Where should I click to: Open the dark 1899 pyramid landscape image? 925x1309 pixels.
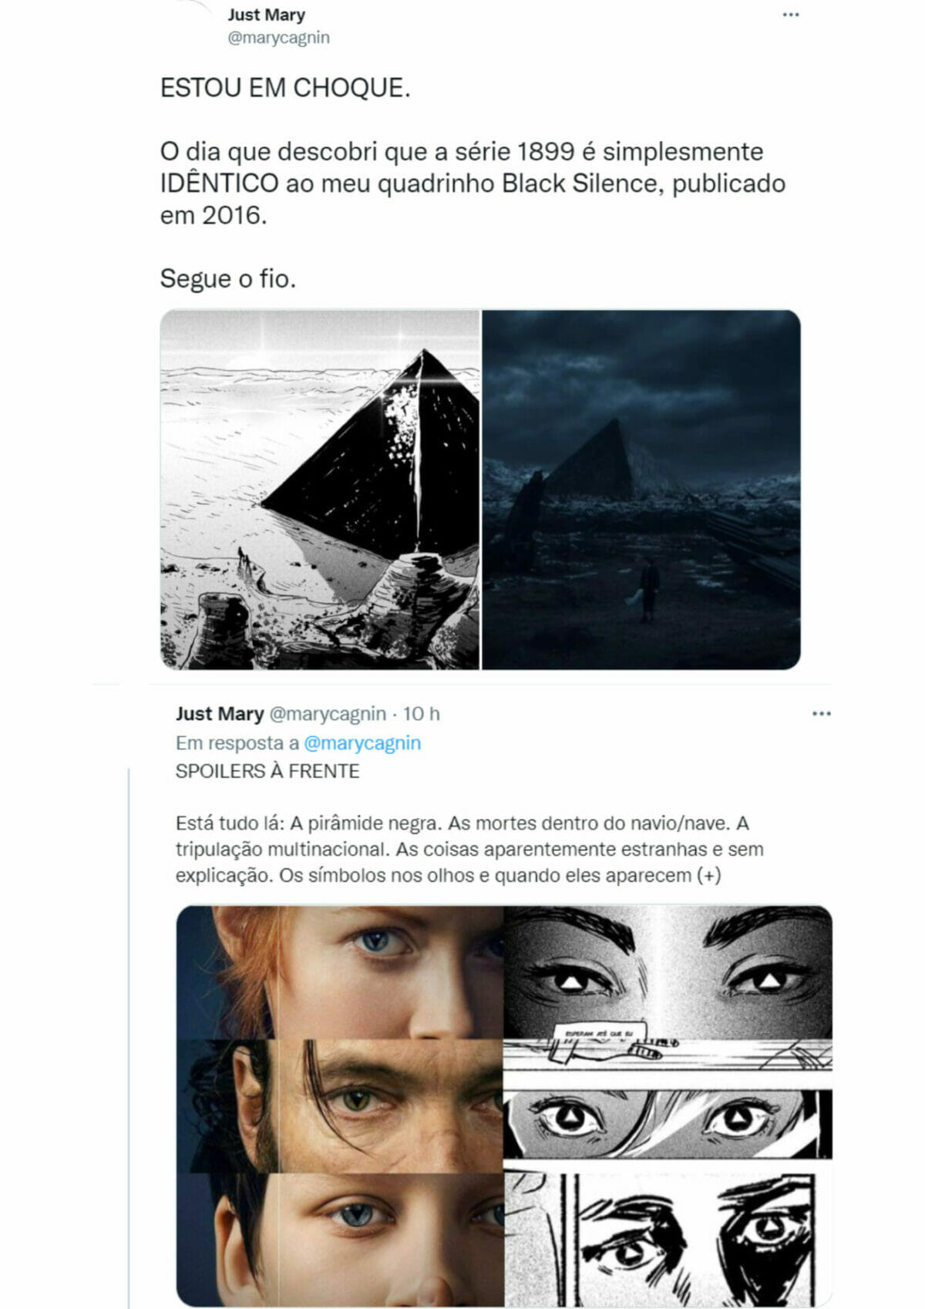(641, 490)
